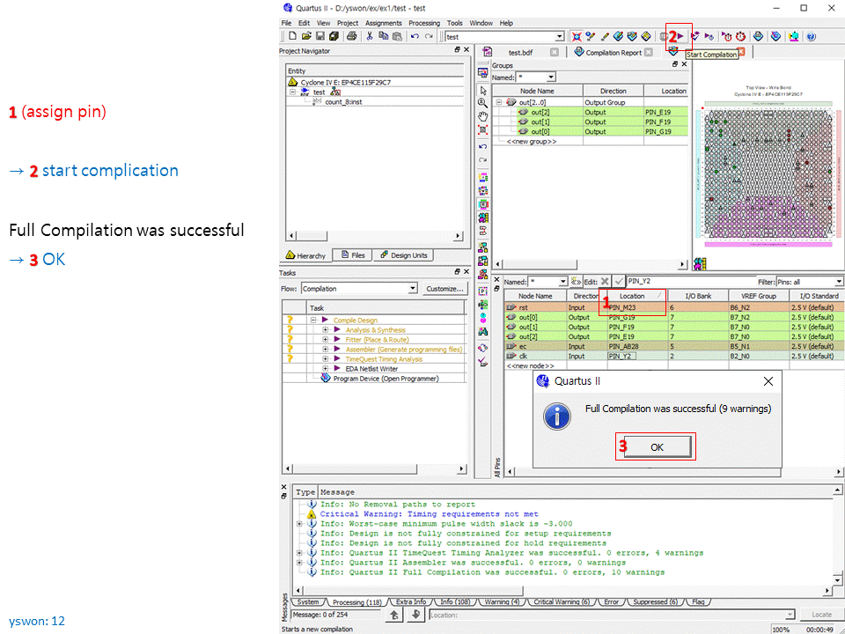Click the previous message up-arrow button
The image size is (845, 634).
(394, 615)
